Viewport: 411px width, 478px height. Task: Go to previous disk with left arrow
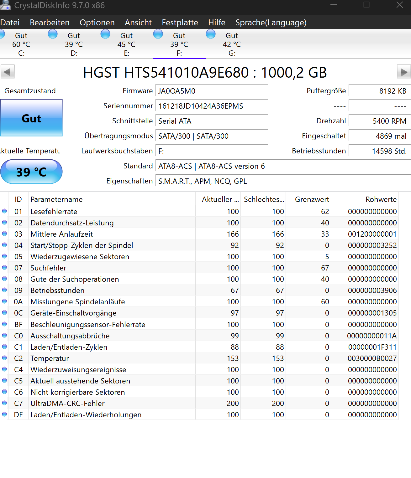(8, 72)
